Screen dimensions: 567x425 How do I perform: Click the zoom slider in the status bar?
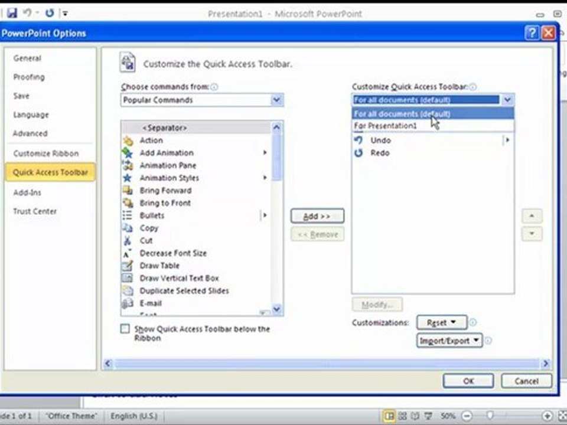tap(490, 416)
